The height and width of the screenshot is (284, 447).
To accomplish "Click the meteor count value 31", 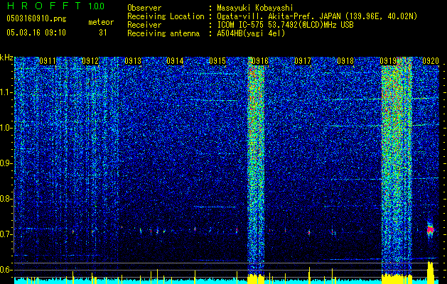I will [x=103, y=33].
